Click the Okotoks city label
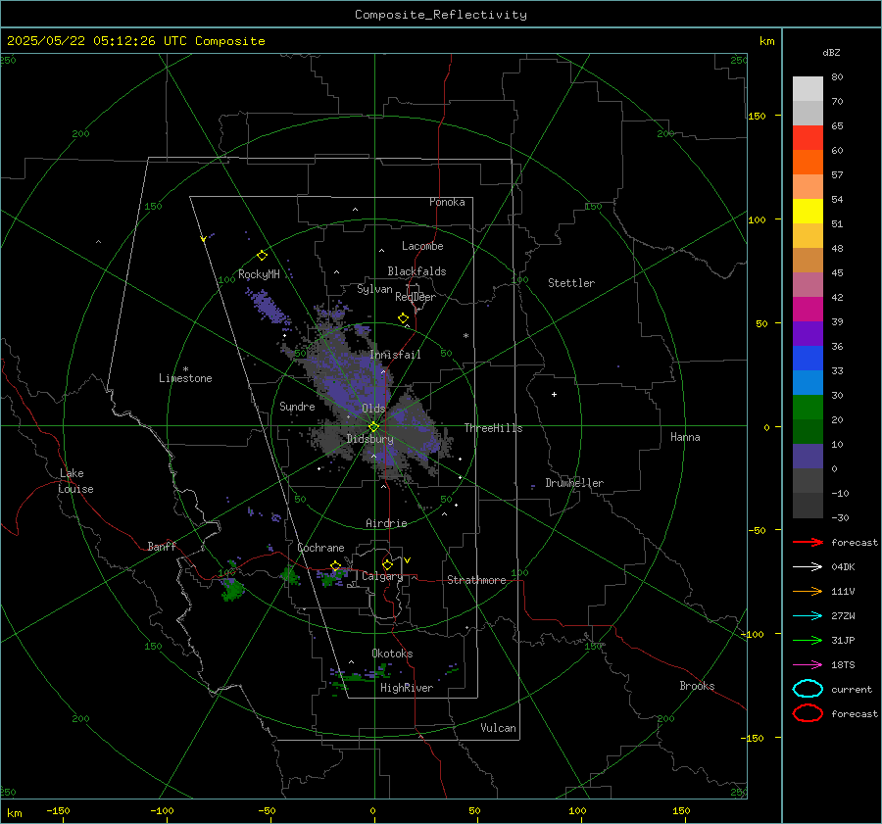882x824 pixels. point(392,654)
